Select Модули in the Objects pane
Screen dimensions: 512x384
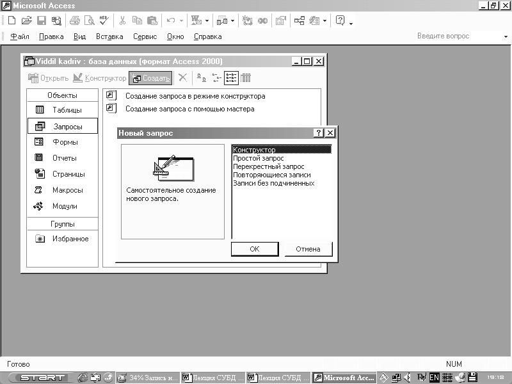tap(62, 206)
